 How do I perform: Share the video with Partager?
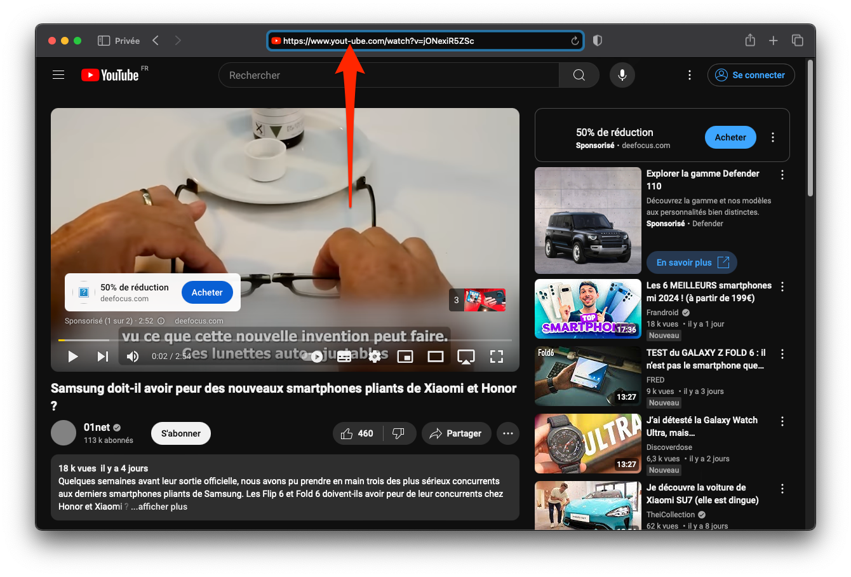click(x=456, y=433)
